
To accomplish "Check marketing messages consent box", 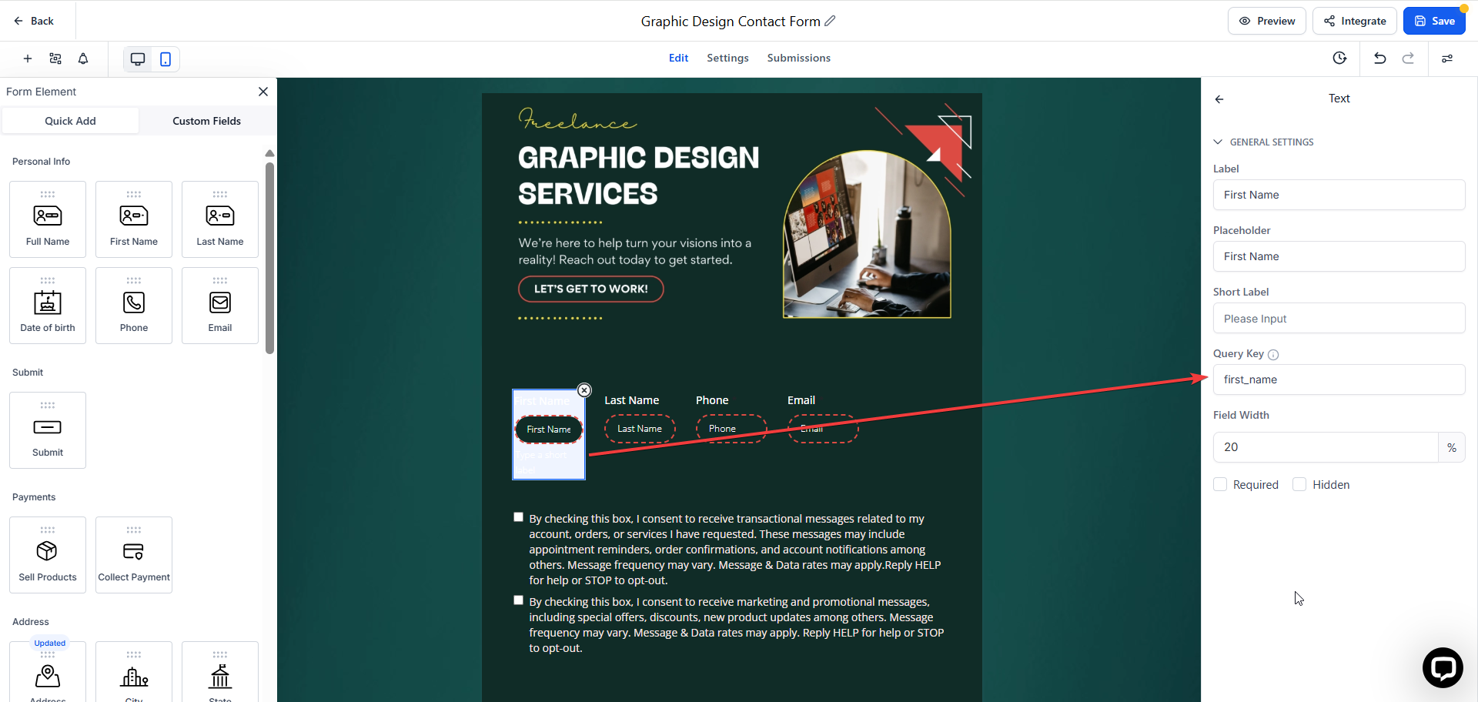I will pyautogui.click(x=519, y=600).
